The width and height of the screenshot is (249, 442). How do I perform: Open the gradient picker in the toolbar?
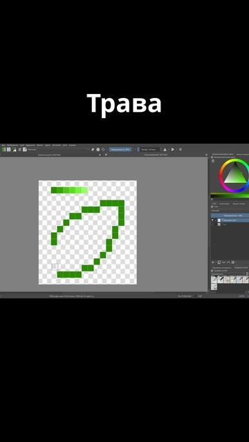[4, 149]
